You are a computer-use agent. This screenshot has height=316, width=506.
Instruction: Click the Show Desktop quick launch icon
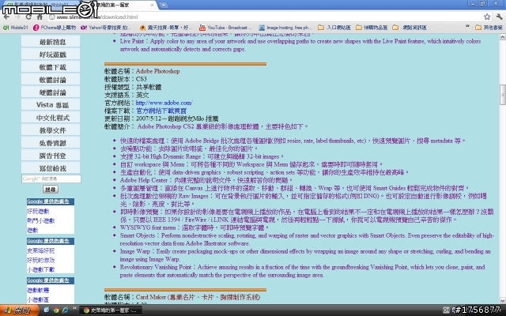point(47,310)
